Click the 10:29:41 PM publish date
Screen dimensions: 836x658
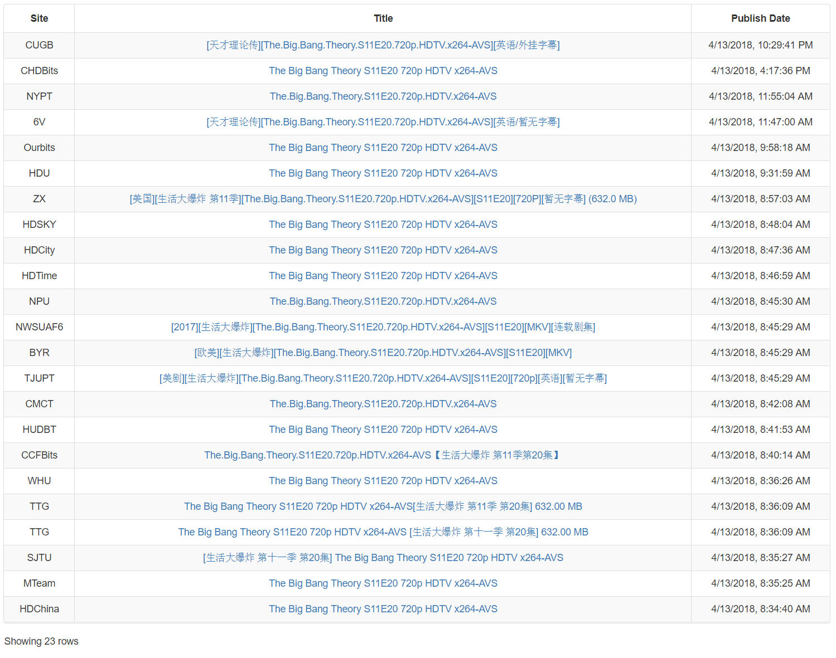coord(761,45)
